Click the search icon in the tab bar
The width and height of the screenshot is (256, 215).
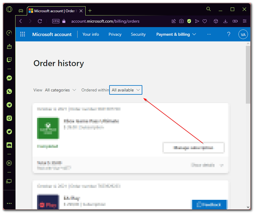[209, 9]
